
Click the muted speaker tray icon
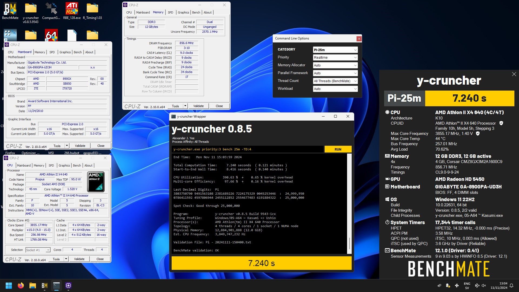coord(484,286)
